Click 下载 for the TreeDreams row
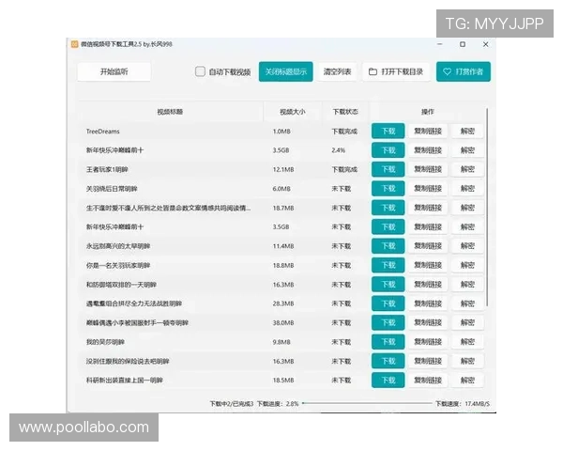This screenshot has width=563, height=451. point(388,131)
